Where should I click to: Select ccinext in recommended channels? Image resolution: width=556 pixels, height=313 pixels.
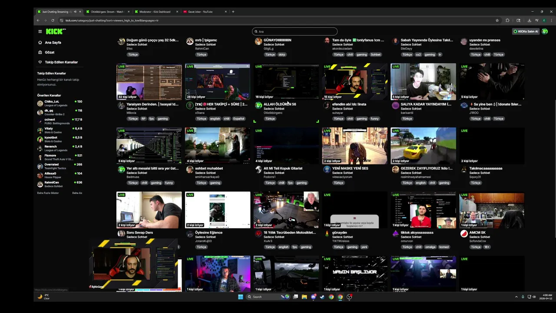(x=60, y=121)
